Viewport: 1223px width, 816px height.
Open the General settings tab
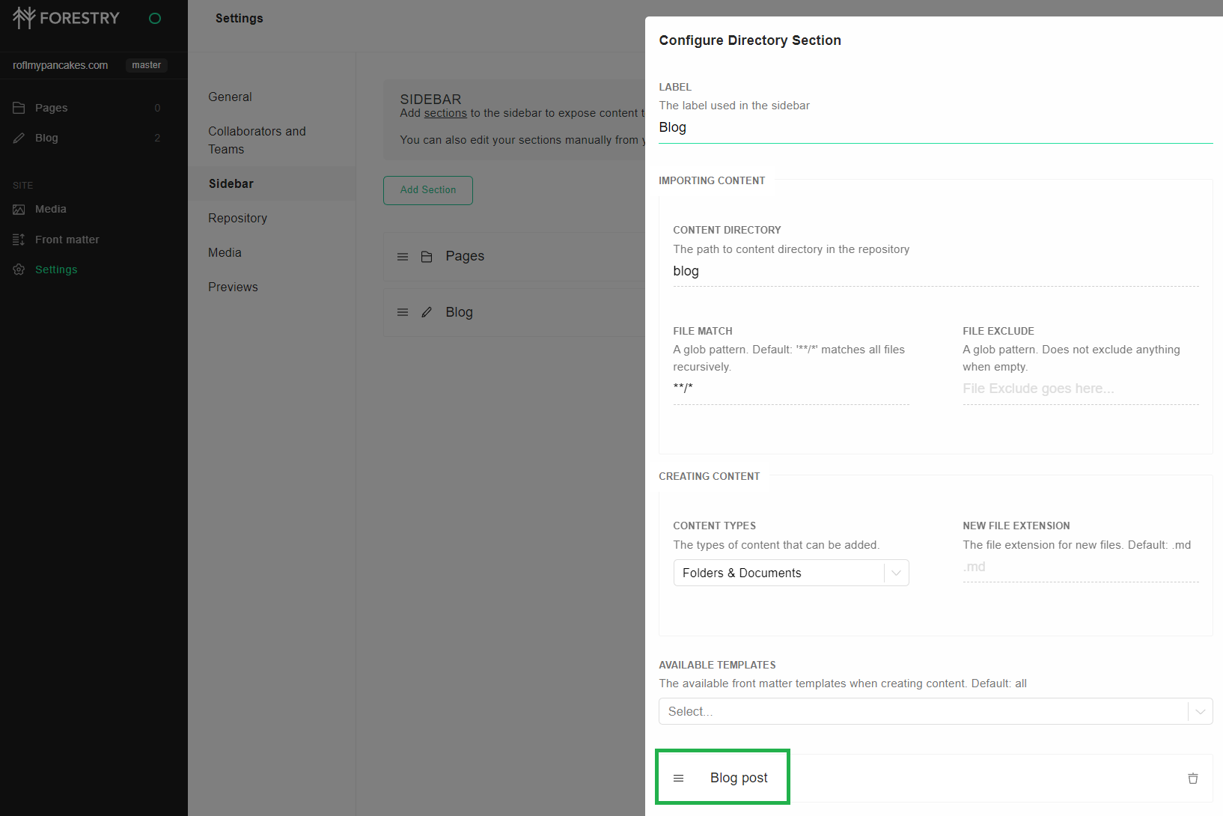230,97
